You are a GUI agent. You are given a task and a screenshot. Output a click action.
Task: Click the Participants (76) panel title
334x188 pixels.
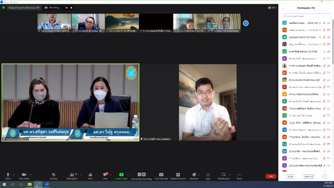click(x=306, y=8)
